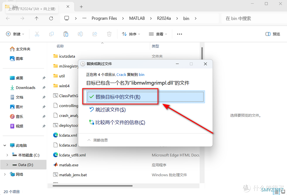Collapse 简略信息 details in dialog
The height and width of the screenshot is (195, 287).
[98, 140]
